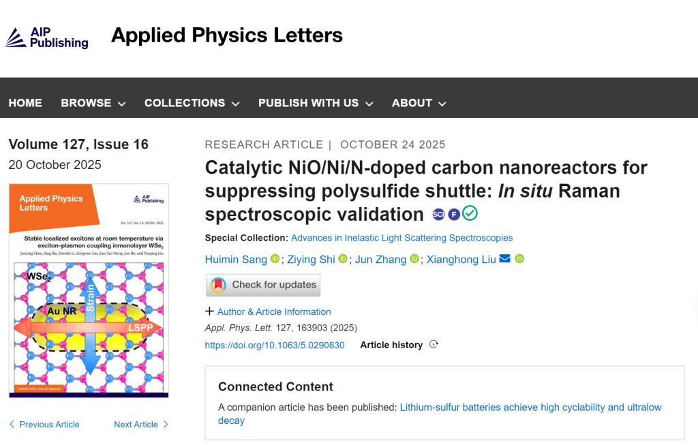Open the Collections dropdown menu
Image resolution: width=698 pixels, height=445 pixels.
tap(192, 103)
